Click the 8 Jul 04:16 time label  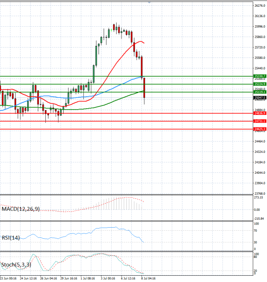[148, 278]
